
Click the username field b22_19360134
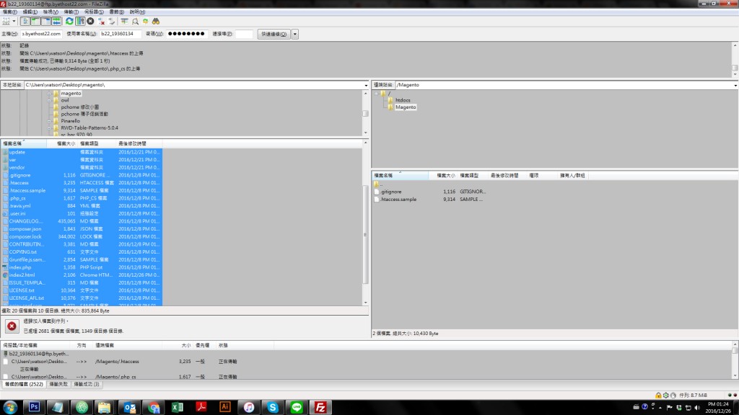click(121, 34)
